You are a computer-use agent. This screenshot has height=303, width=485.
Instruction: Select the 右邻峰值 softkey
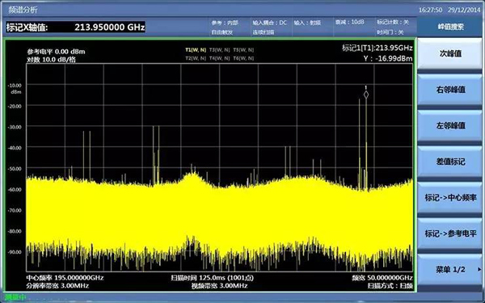click(450, 90)
